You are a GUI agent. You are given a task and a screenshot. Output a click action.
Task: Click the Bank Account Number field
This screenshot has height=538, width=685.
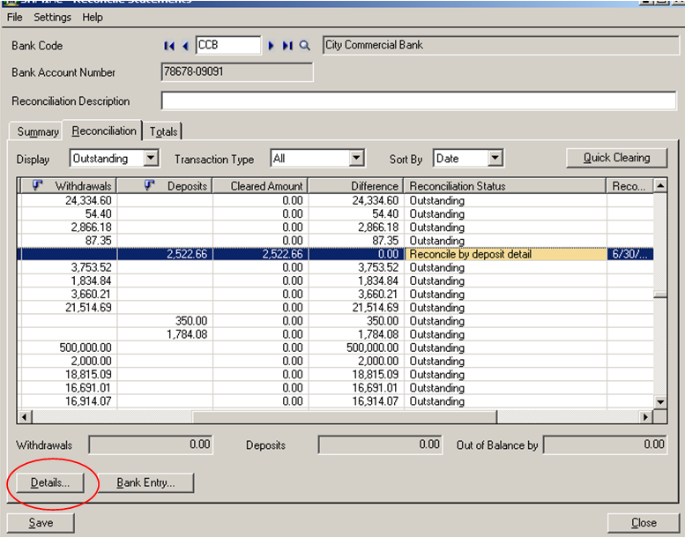[237, 71]
